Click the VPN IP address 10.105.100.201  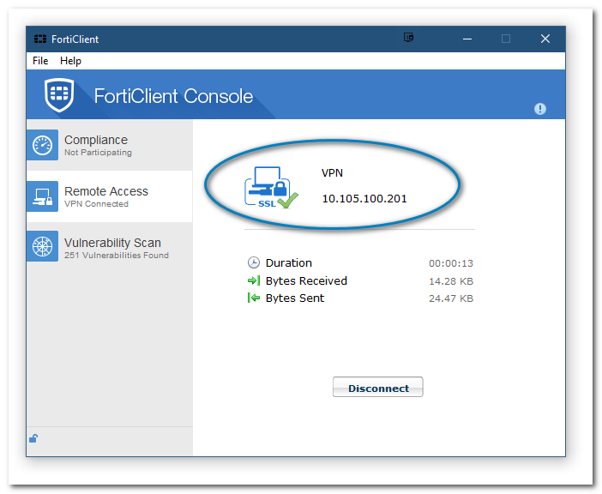point(364,198)
